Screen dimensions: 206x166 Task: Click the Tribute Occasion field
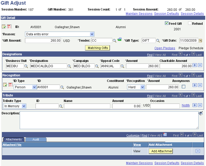pyautogui.click(x=165, y=106)
